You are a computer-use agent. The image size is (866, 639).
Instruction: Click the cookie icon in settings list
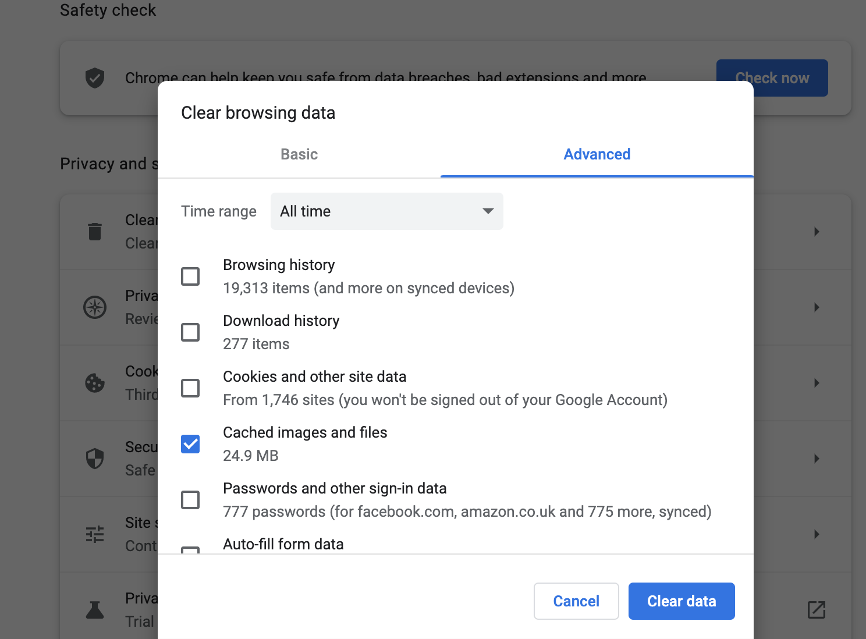pos(95,383)
